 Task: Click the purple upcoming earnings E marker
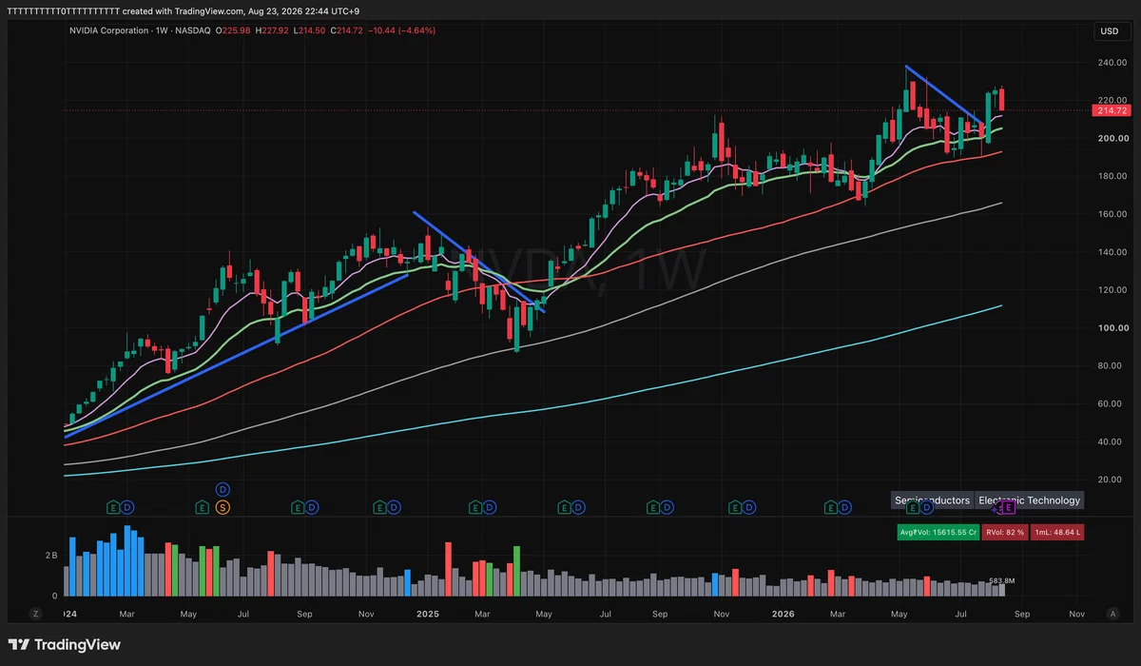(x=1010, y=507)
